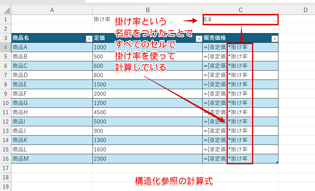The width and height of the screenshot is (315, 191).
Task: Select row 3 header
Action: click(x=6, y=38)
